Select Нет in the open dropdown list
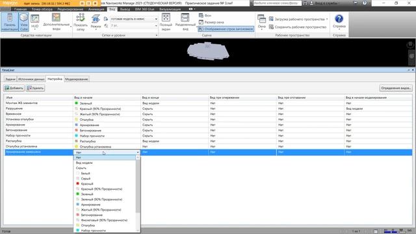 (x=105, y=157)
